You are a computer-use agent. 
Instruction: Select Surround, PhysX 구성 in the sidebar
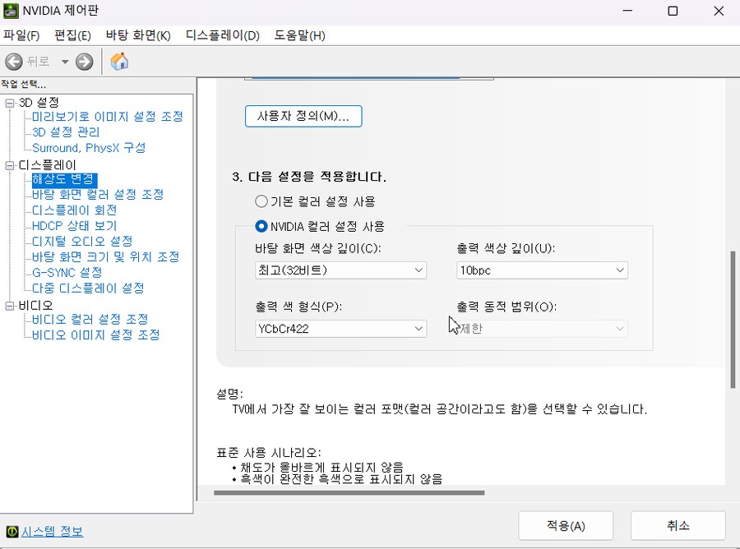(87, 148)
